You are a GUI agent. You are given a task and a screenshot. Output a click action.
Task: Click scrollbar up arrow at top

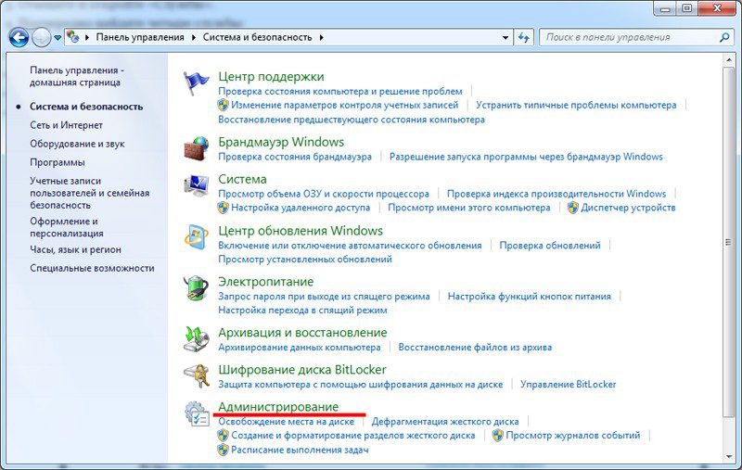pyautogui.click(x=728, y=59)
